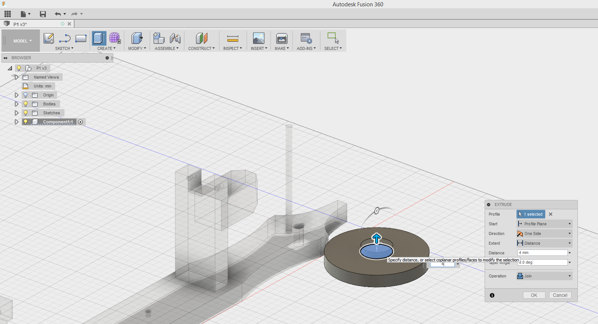Click the in-canvas distance value box
The height and width of the screenshot is (324, 598).
(443, 264)
